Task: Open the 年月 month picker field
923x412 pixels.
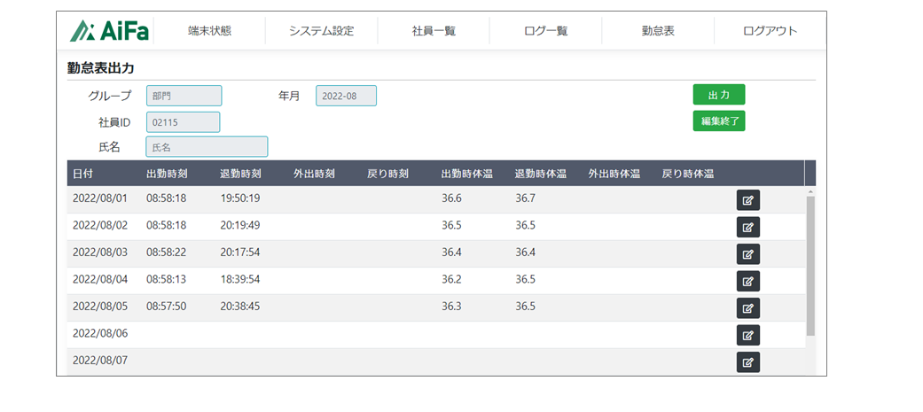Action: click(x=346, y=96)
